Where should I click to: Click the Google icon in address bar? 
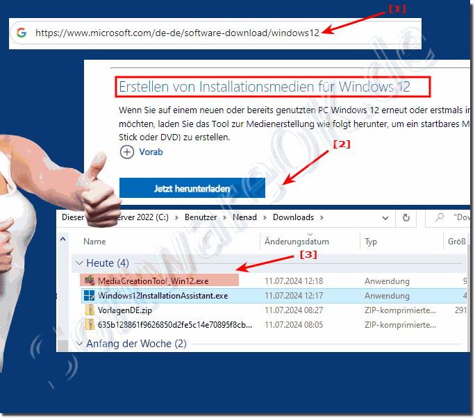click(x=22, y=33)
